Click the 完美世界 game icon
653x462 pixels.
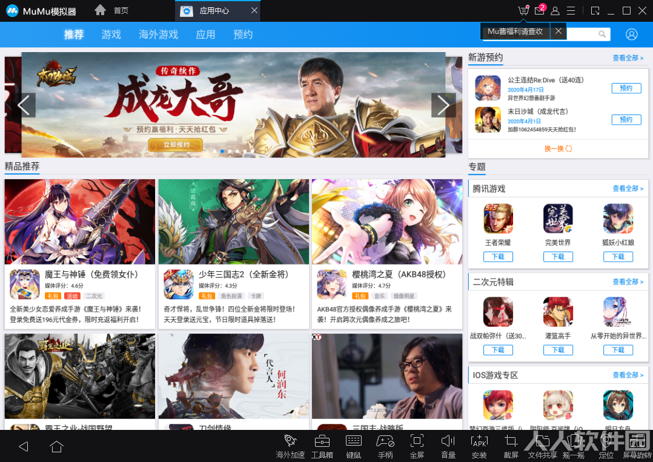coord(558,219)
